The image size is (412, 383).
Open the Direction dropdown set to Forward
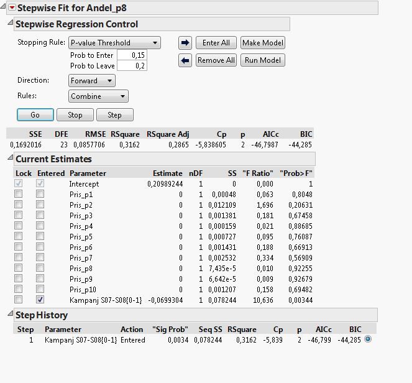92,80
